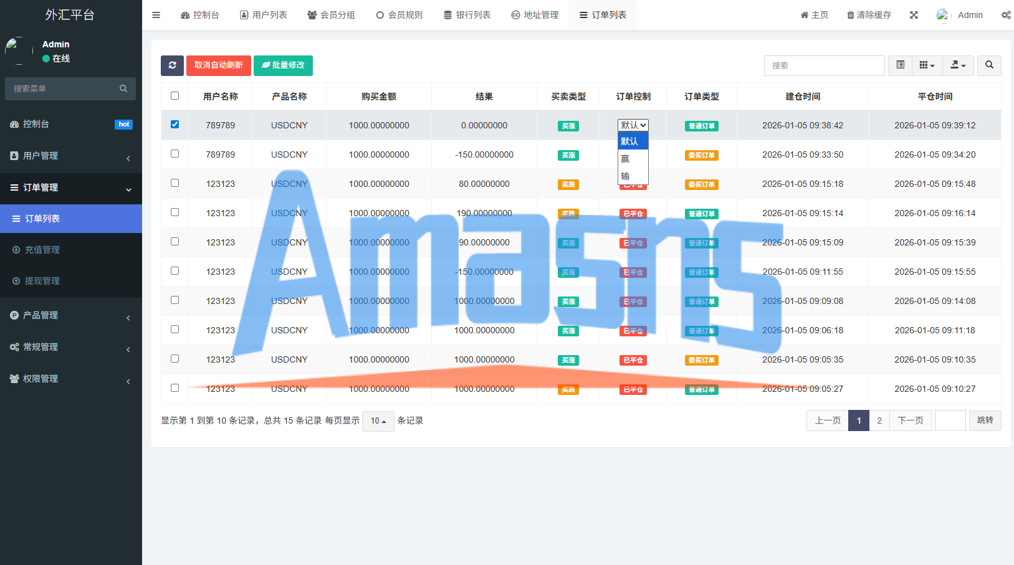The height and width of the screenshot is (565, 1014).
Task: Toggle the table card view icon
Action: point(900,65)
